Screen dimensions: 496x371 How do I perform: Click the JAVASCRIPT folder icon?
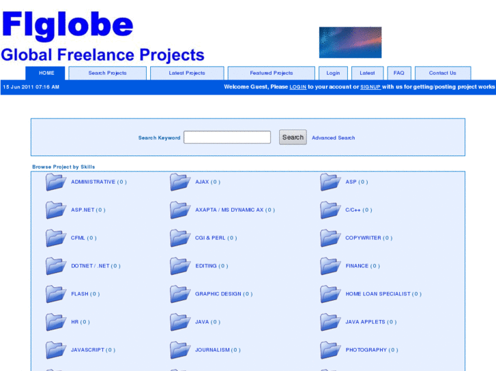click(x=56, y=350)
